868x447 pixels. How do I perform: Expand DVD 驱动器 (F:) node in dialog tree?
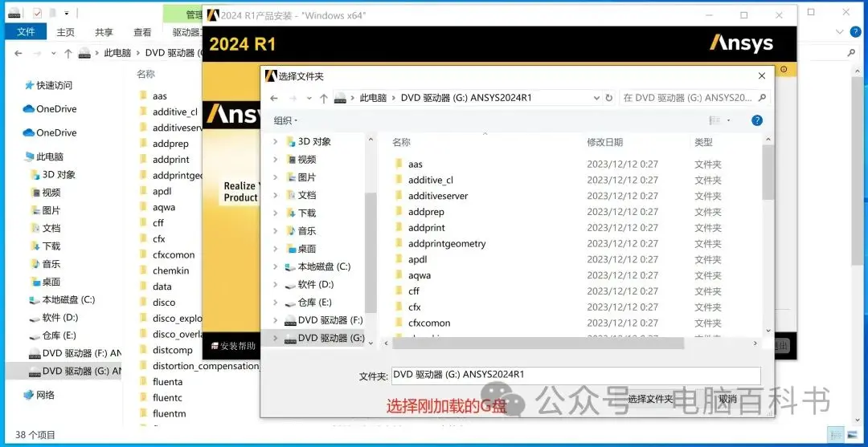[275, 320]
